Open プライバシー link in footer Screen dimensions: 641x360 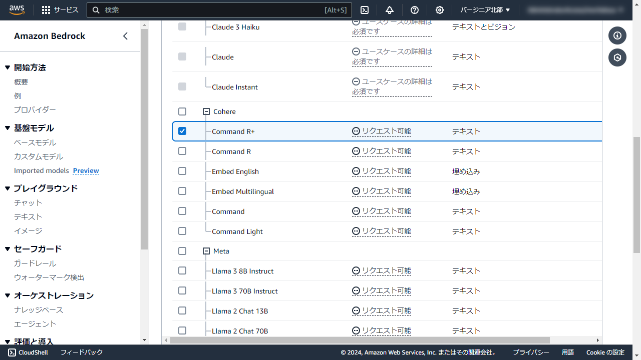click(x=531, y=352)
